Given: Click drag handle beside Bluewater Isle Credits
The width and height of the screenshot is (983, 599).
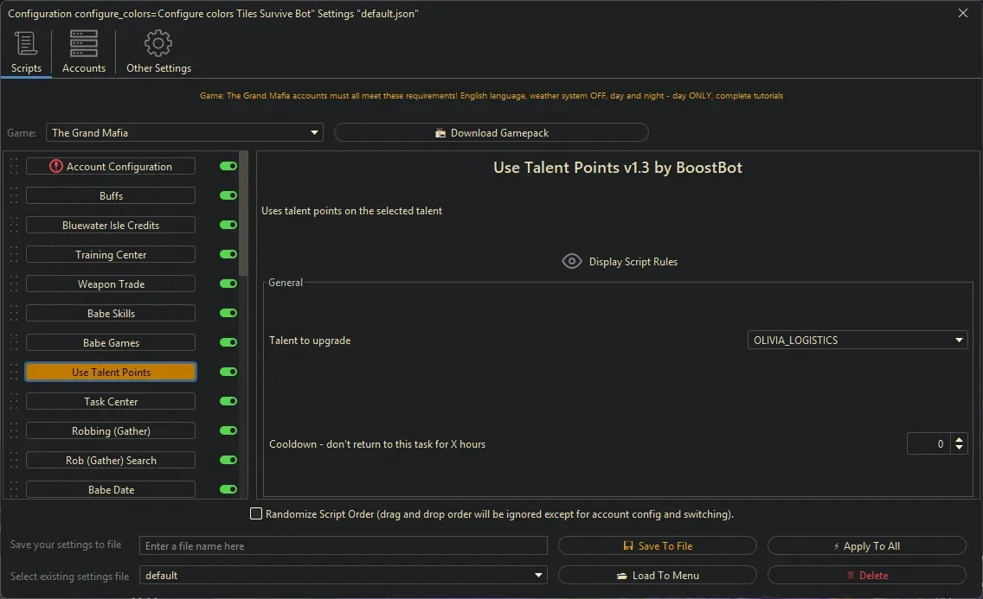Looking at the screenshot, I should click(14, 226).
